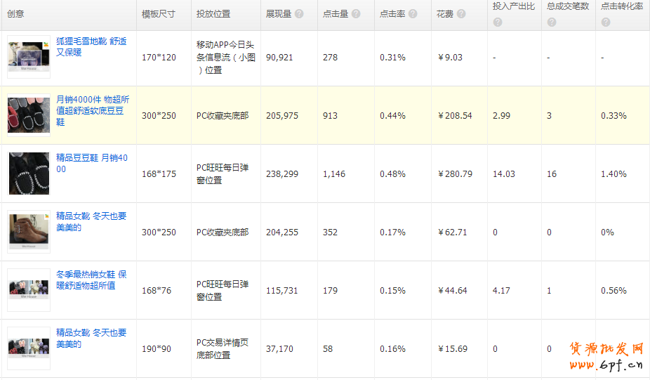Click the 狐狸毛雪地靴 creative thumbnail image
Viewport: 650px width, 380px height.
29,56
